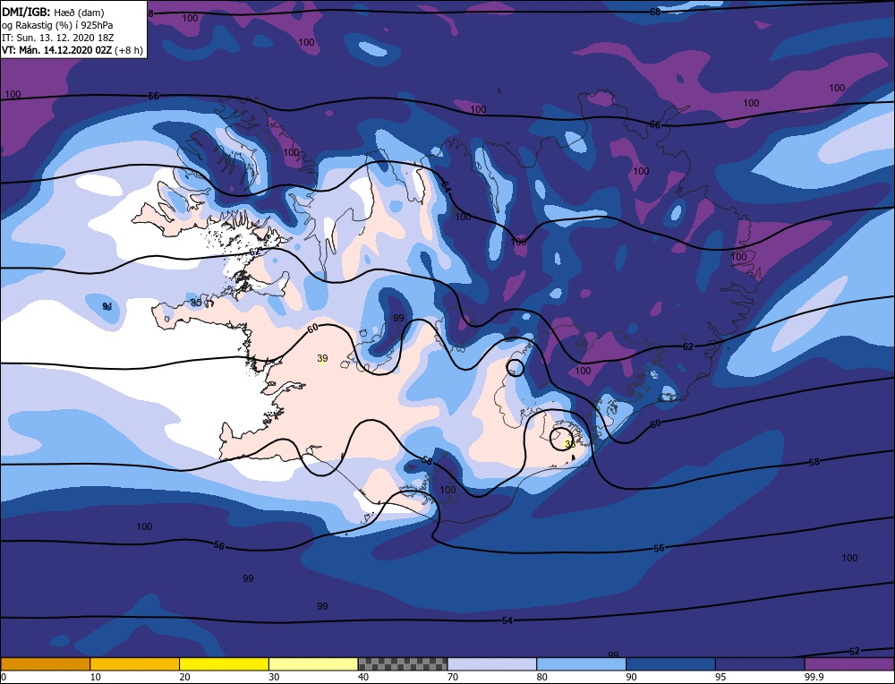Click the legend scale value '70'
Image resolution: width=895 pixels, height=684 pixels.
[453, 677]
